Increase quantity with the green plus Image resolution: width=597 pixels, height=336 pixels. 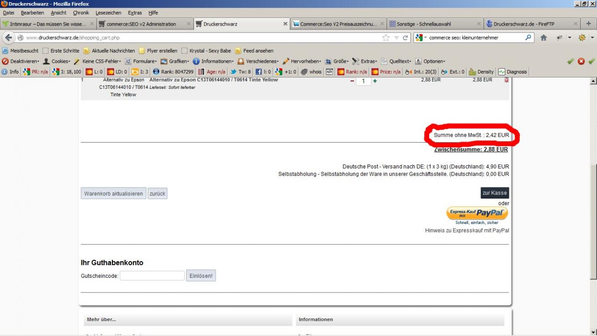tap(375, 81)
